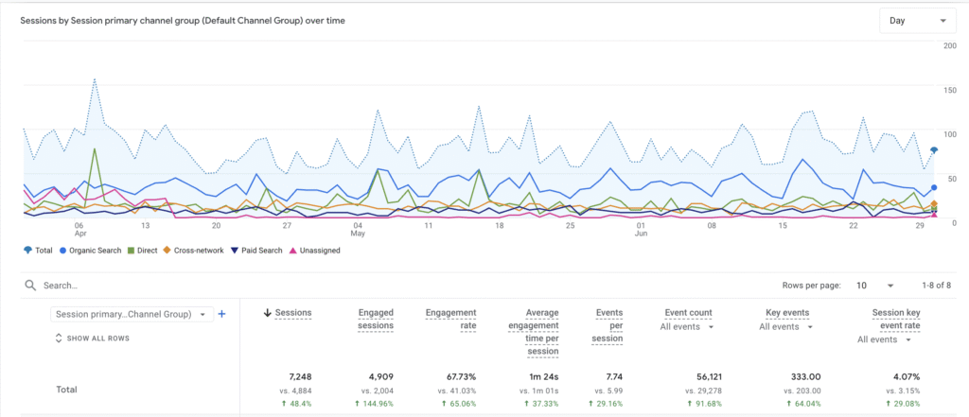Viewport: 969px width, 417px height.
Task: Click the Events per session column header
Action: 609,324
